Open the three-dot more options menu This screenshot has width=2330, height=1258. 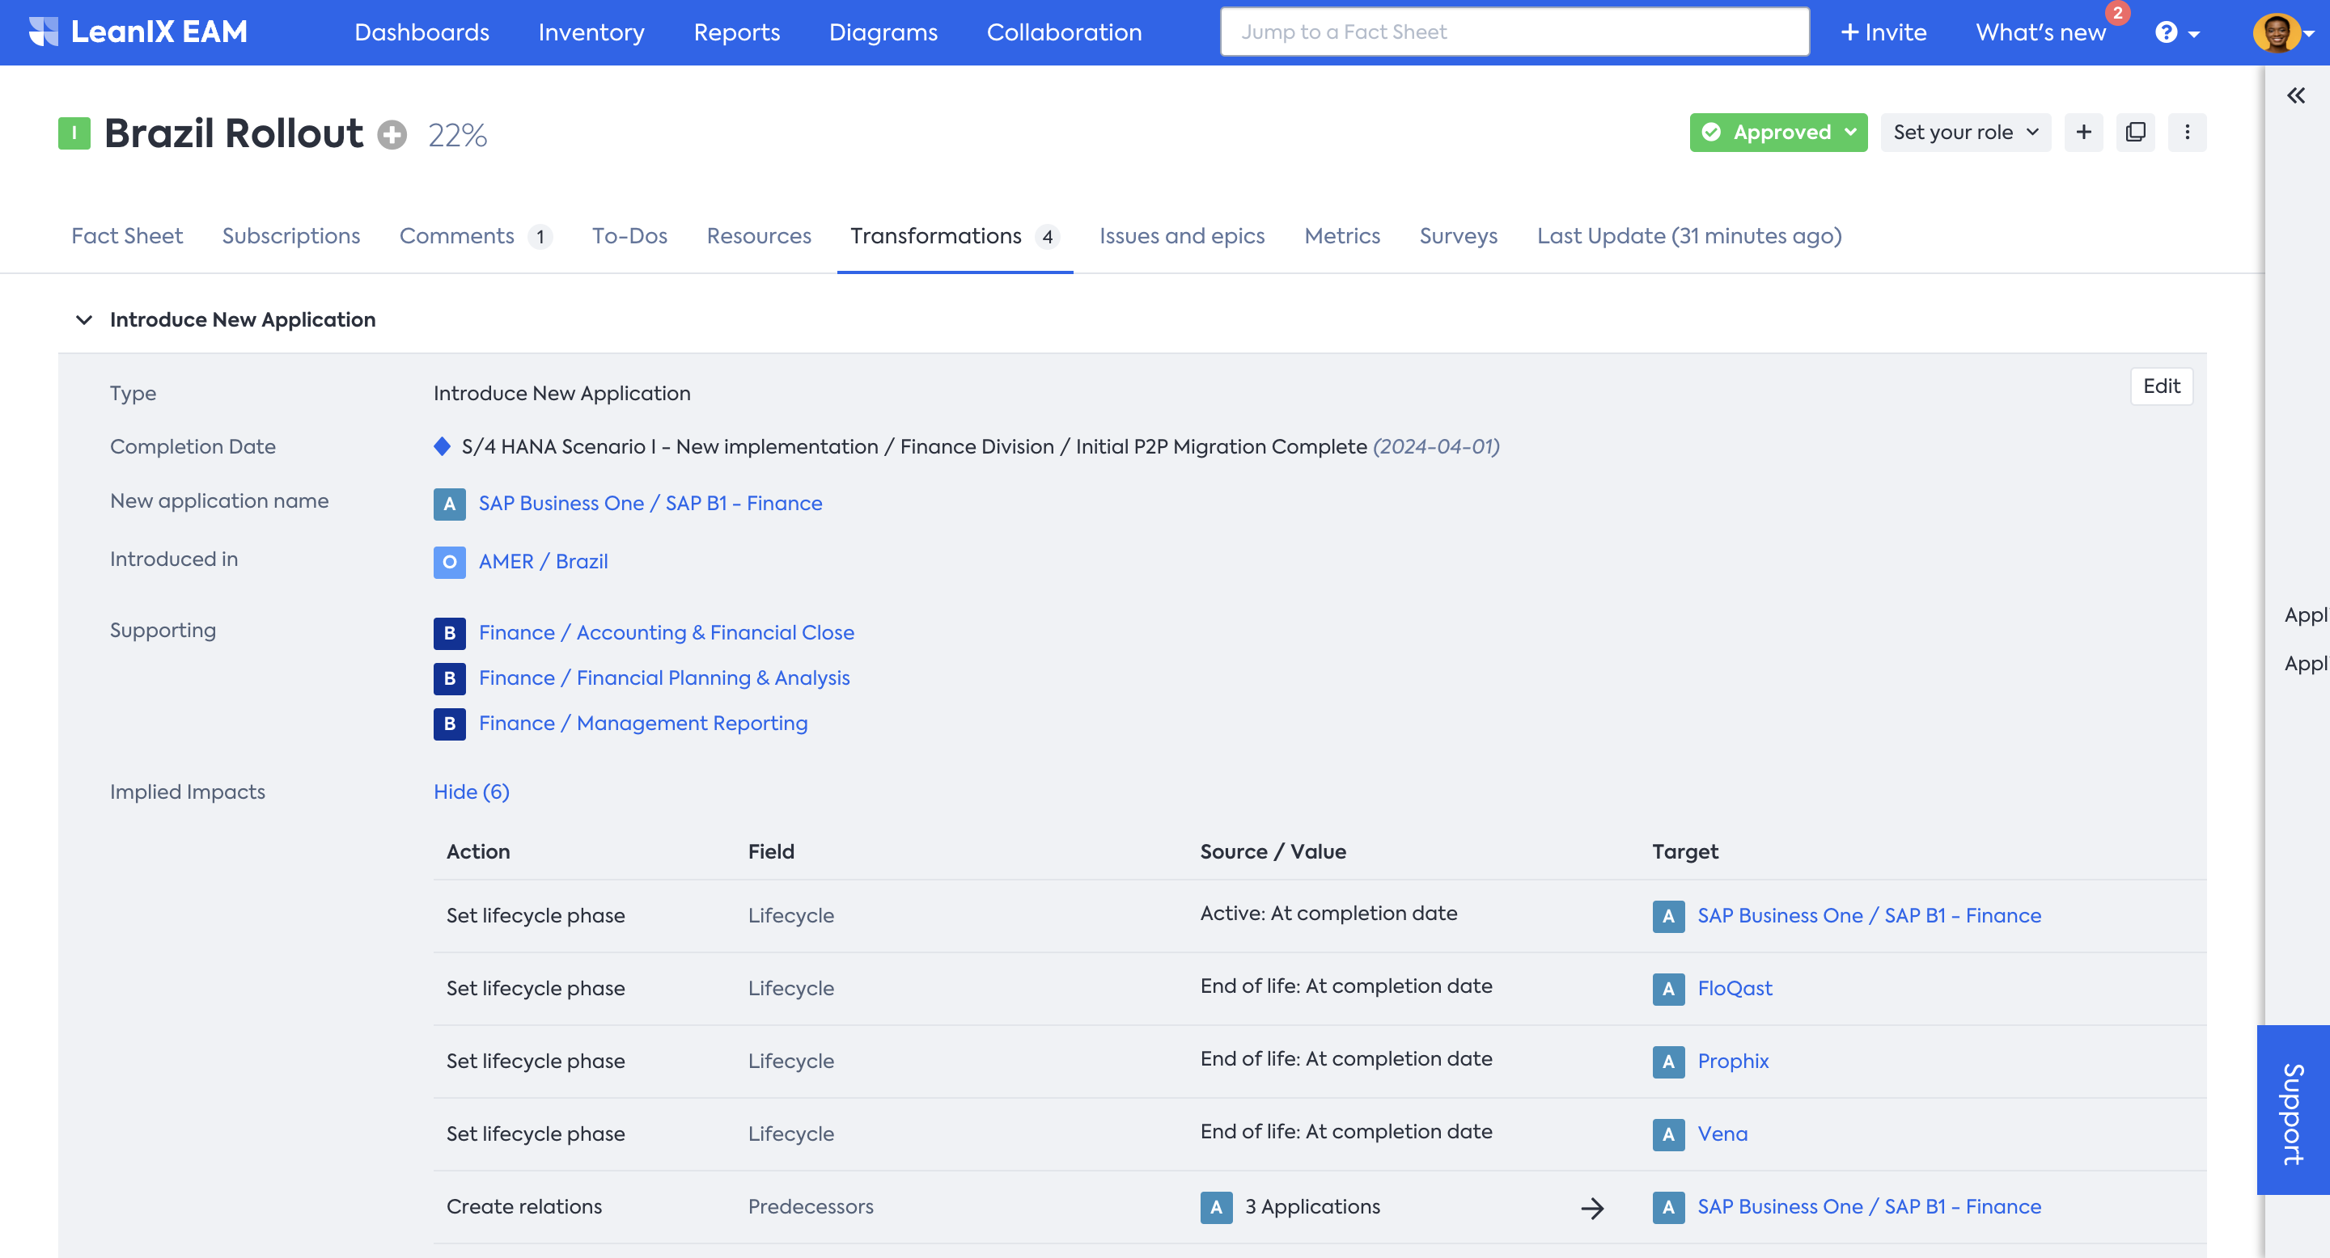click(2187, 132)
